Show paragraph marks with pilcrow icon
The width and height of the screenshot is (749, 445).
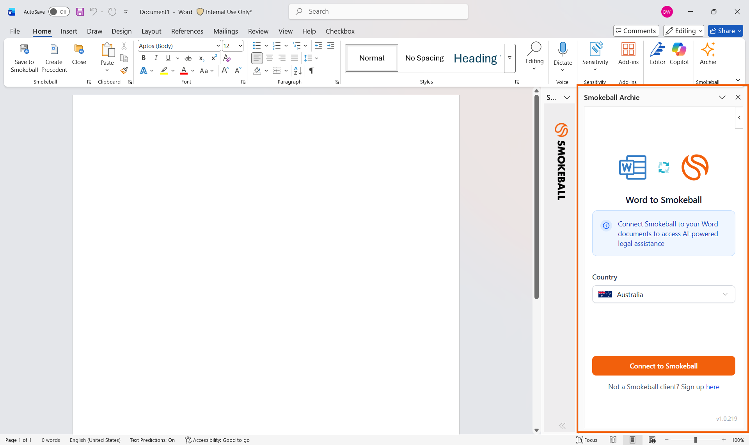pos(311,71)
